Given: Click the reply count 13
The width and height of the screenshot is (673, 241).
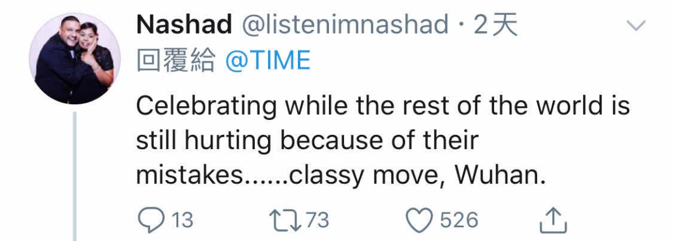Looking at the screenshot, I should tap(182, 221).
